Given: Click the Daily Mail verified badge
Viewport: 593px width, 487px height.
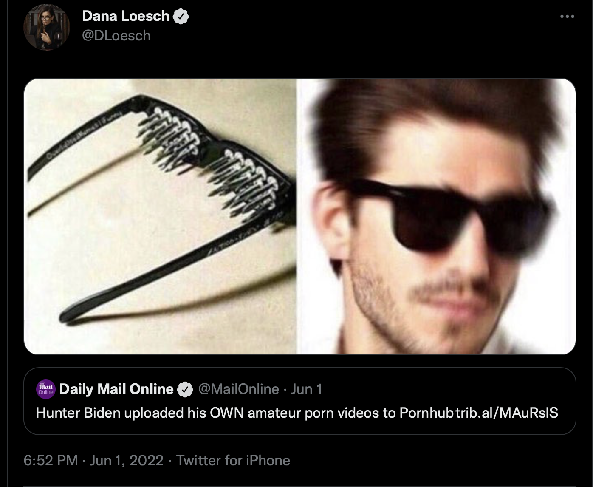Looking at the screenshot, I should [x=185, y=389].
